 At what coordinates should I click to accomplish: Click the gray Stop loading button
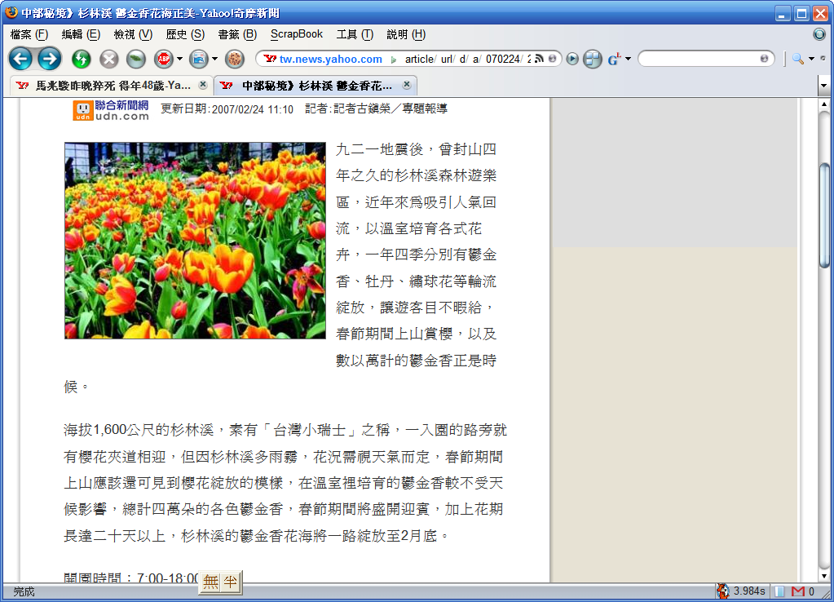[x=108, y=59]
